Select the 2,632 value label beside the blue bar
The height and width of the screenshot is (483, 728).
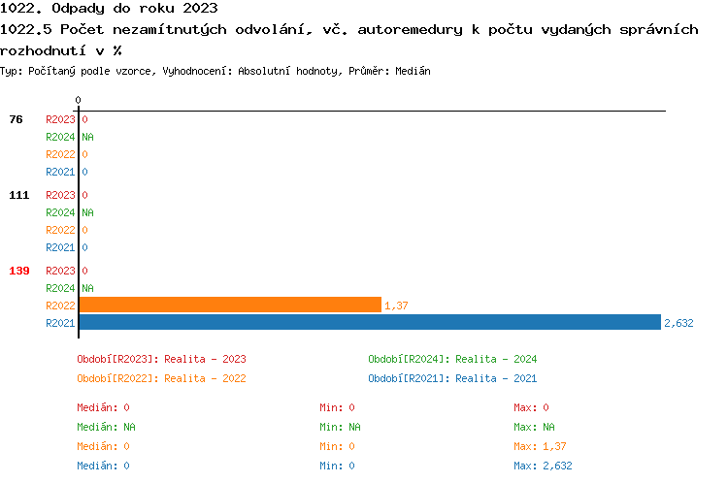(678, 324)
